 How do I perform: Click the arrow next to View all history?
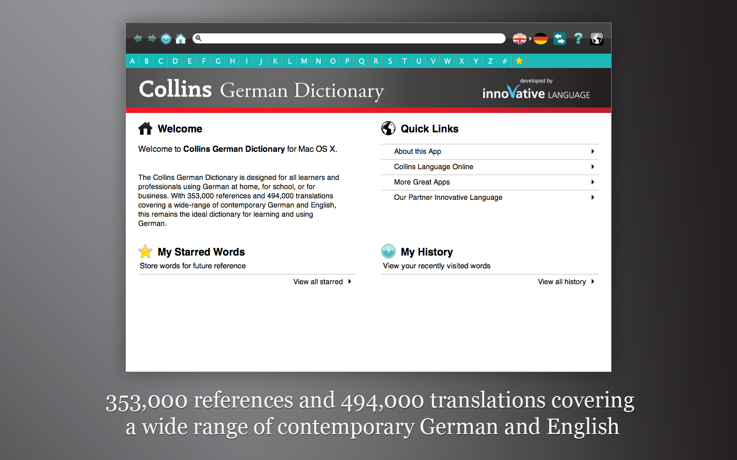(x=593, y=282)
